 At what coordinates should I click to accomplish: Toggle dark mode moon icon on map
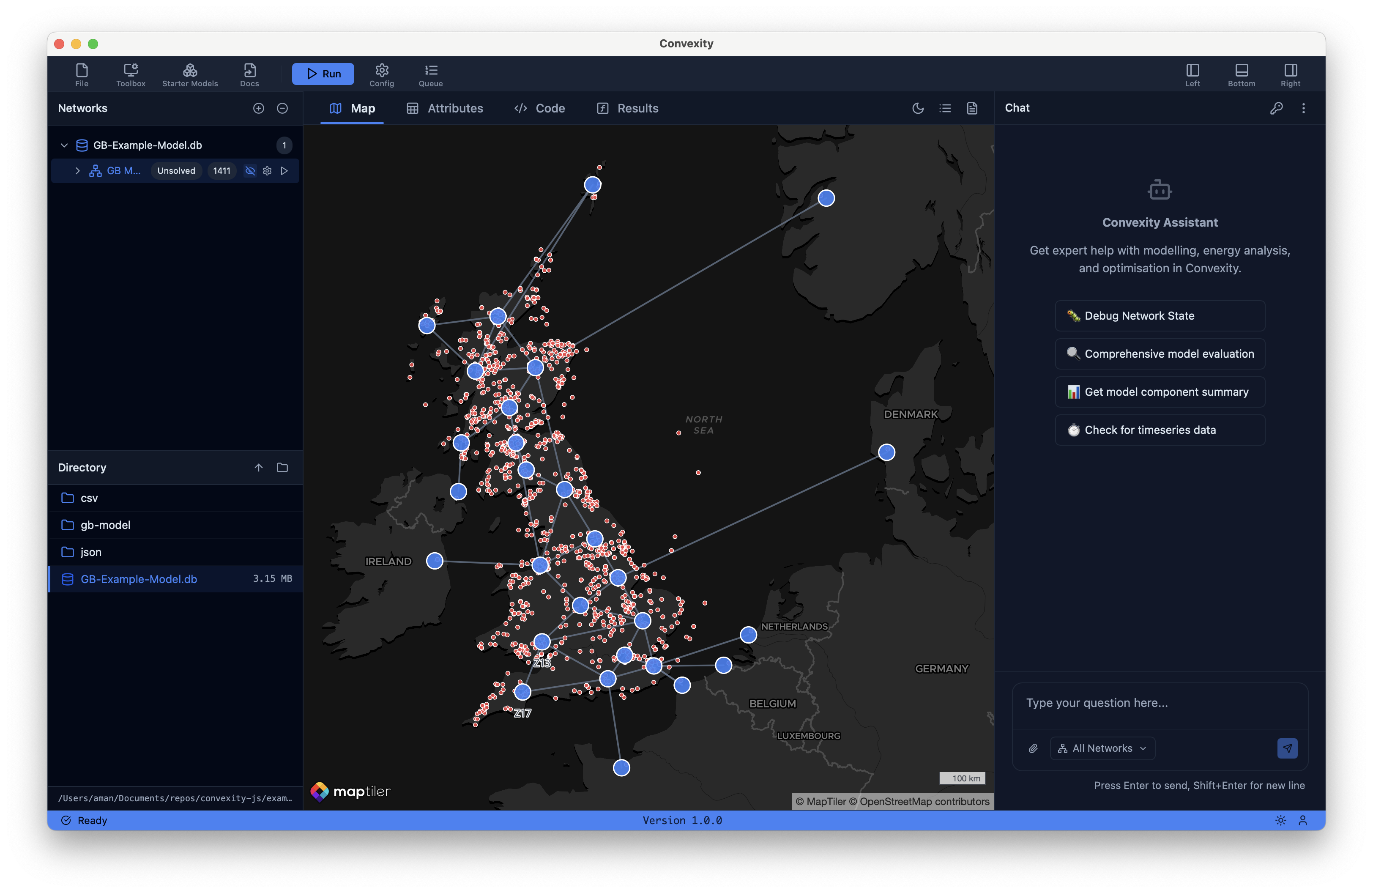coord(918,108)
